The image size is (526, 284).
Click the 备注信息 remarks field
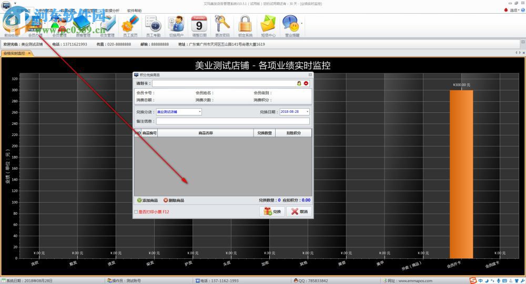pos(233,121)
